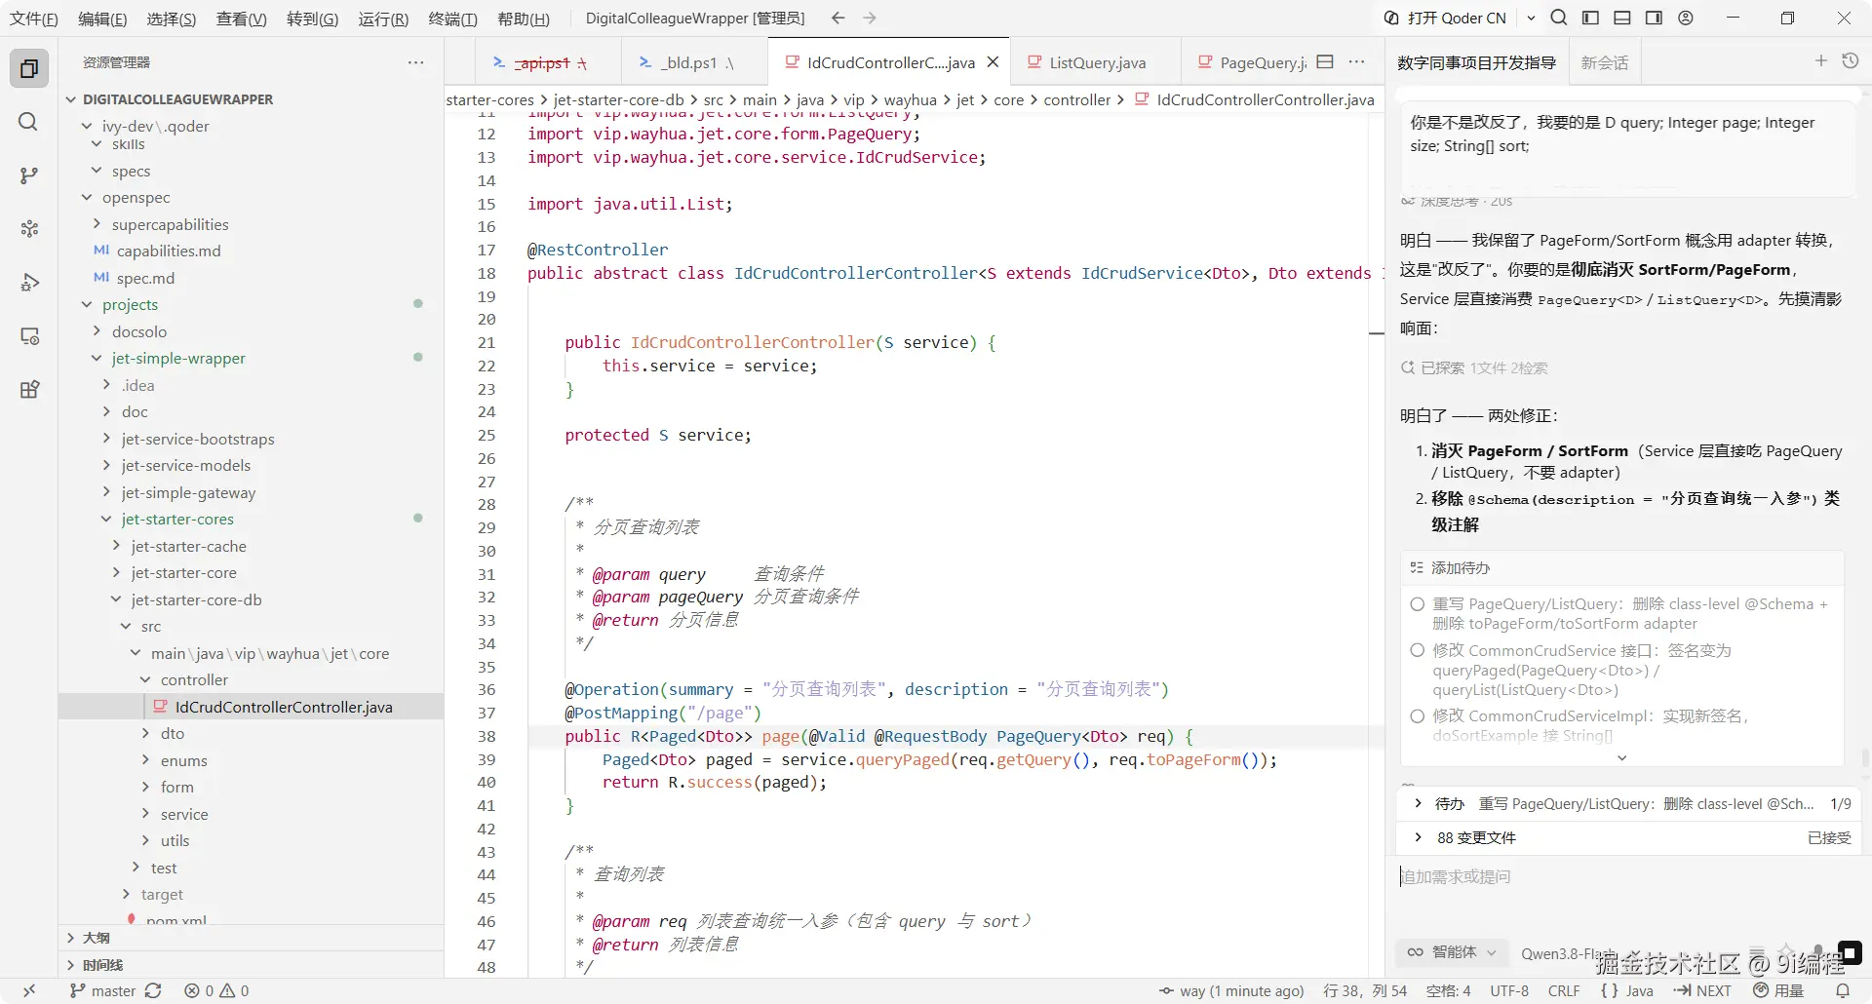
Task: Select the todo 重写 PageQuery/ListQuery radio circle
Action: pyautogui.click(x=1418, y=604)
